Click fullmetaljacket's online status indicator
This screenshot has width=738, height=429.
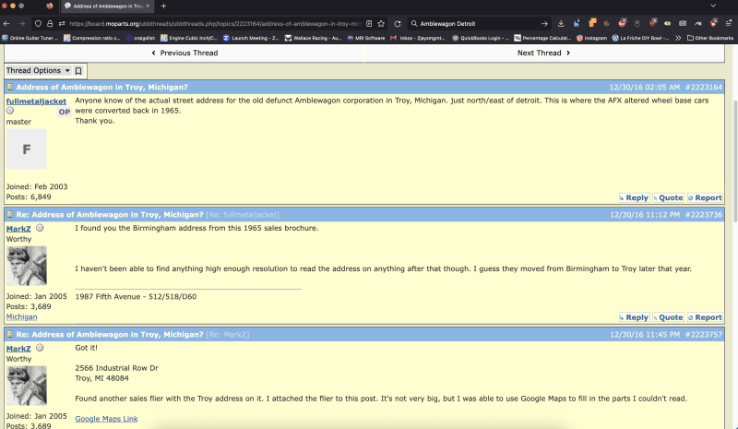10,111
